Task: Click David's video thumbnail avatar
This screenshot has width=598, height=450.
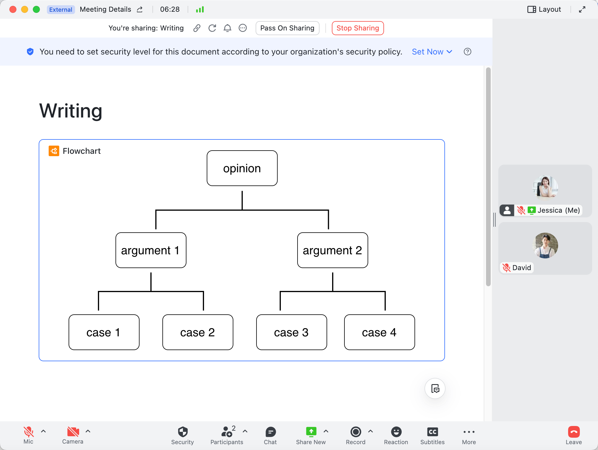Action: pyautogui.click(x=545, y=245)
